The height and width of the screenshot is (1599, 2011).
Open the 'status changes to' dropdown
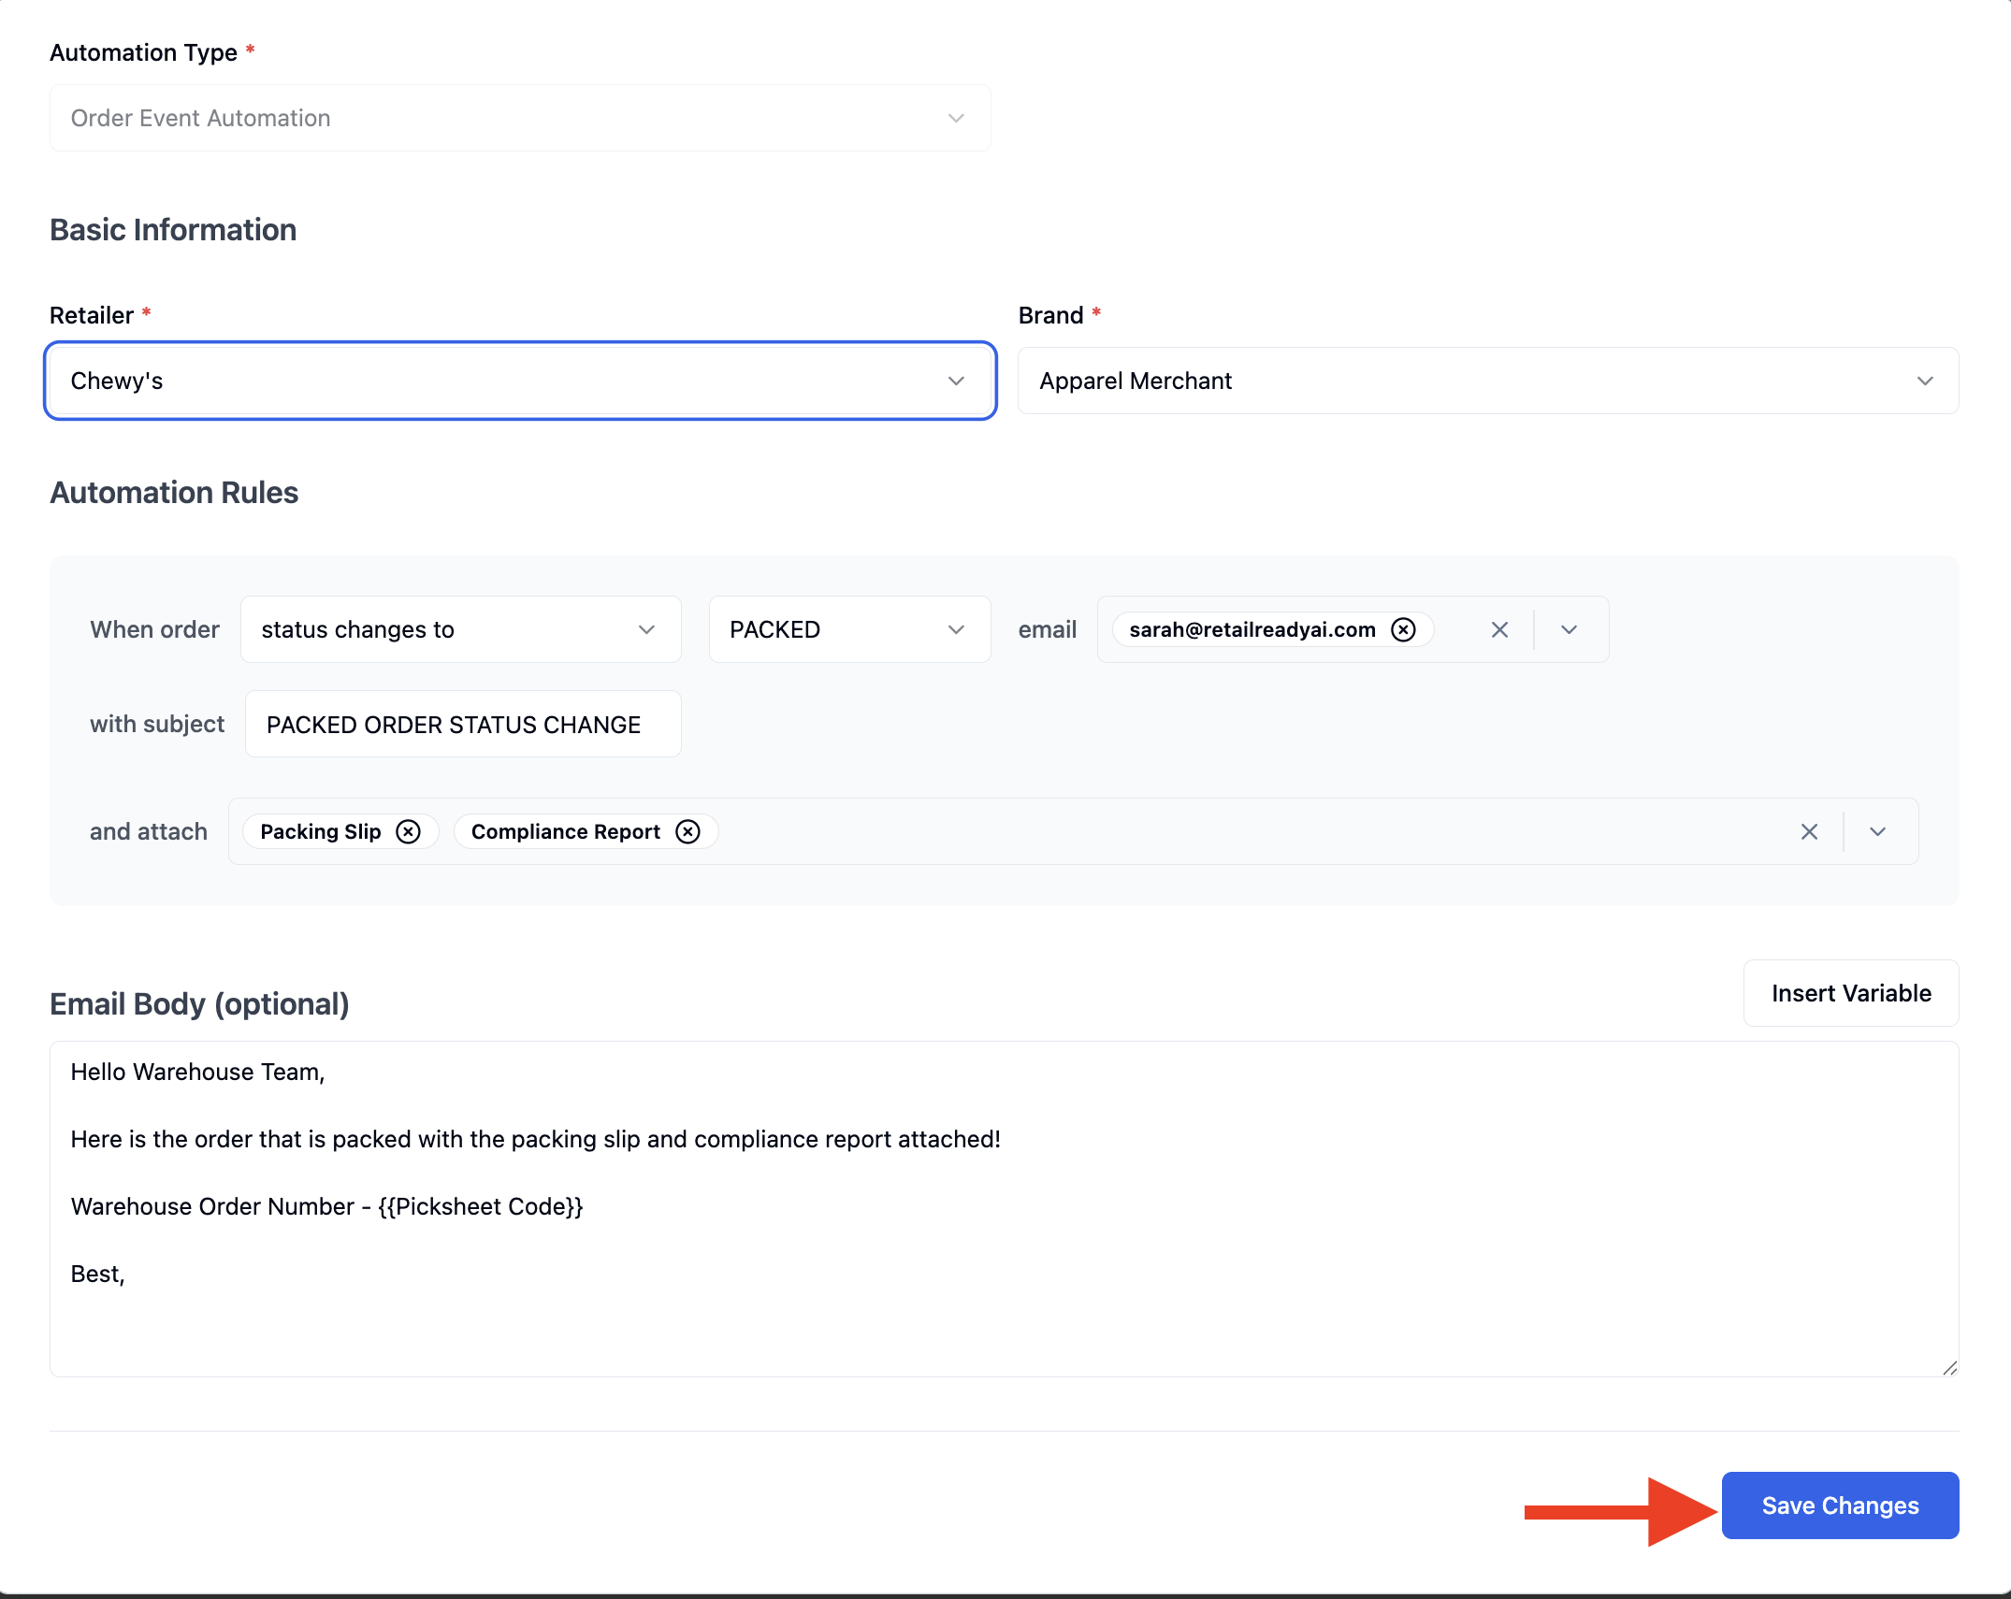pos(461,629)
